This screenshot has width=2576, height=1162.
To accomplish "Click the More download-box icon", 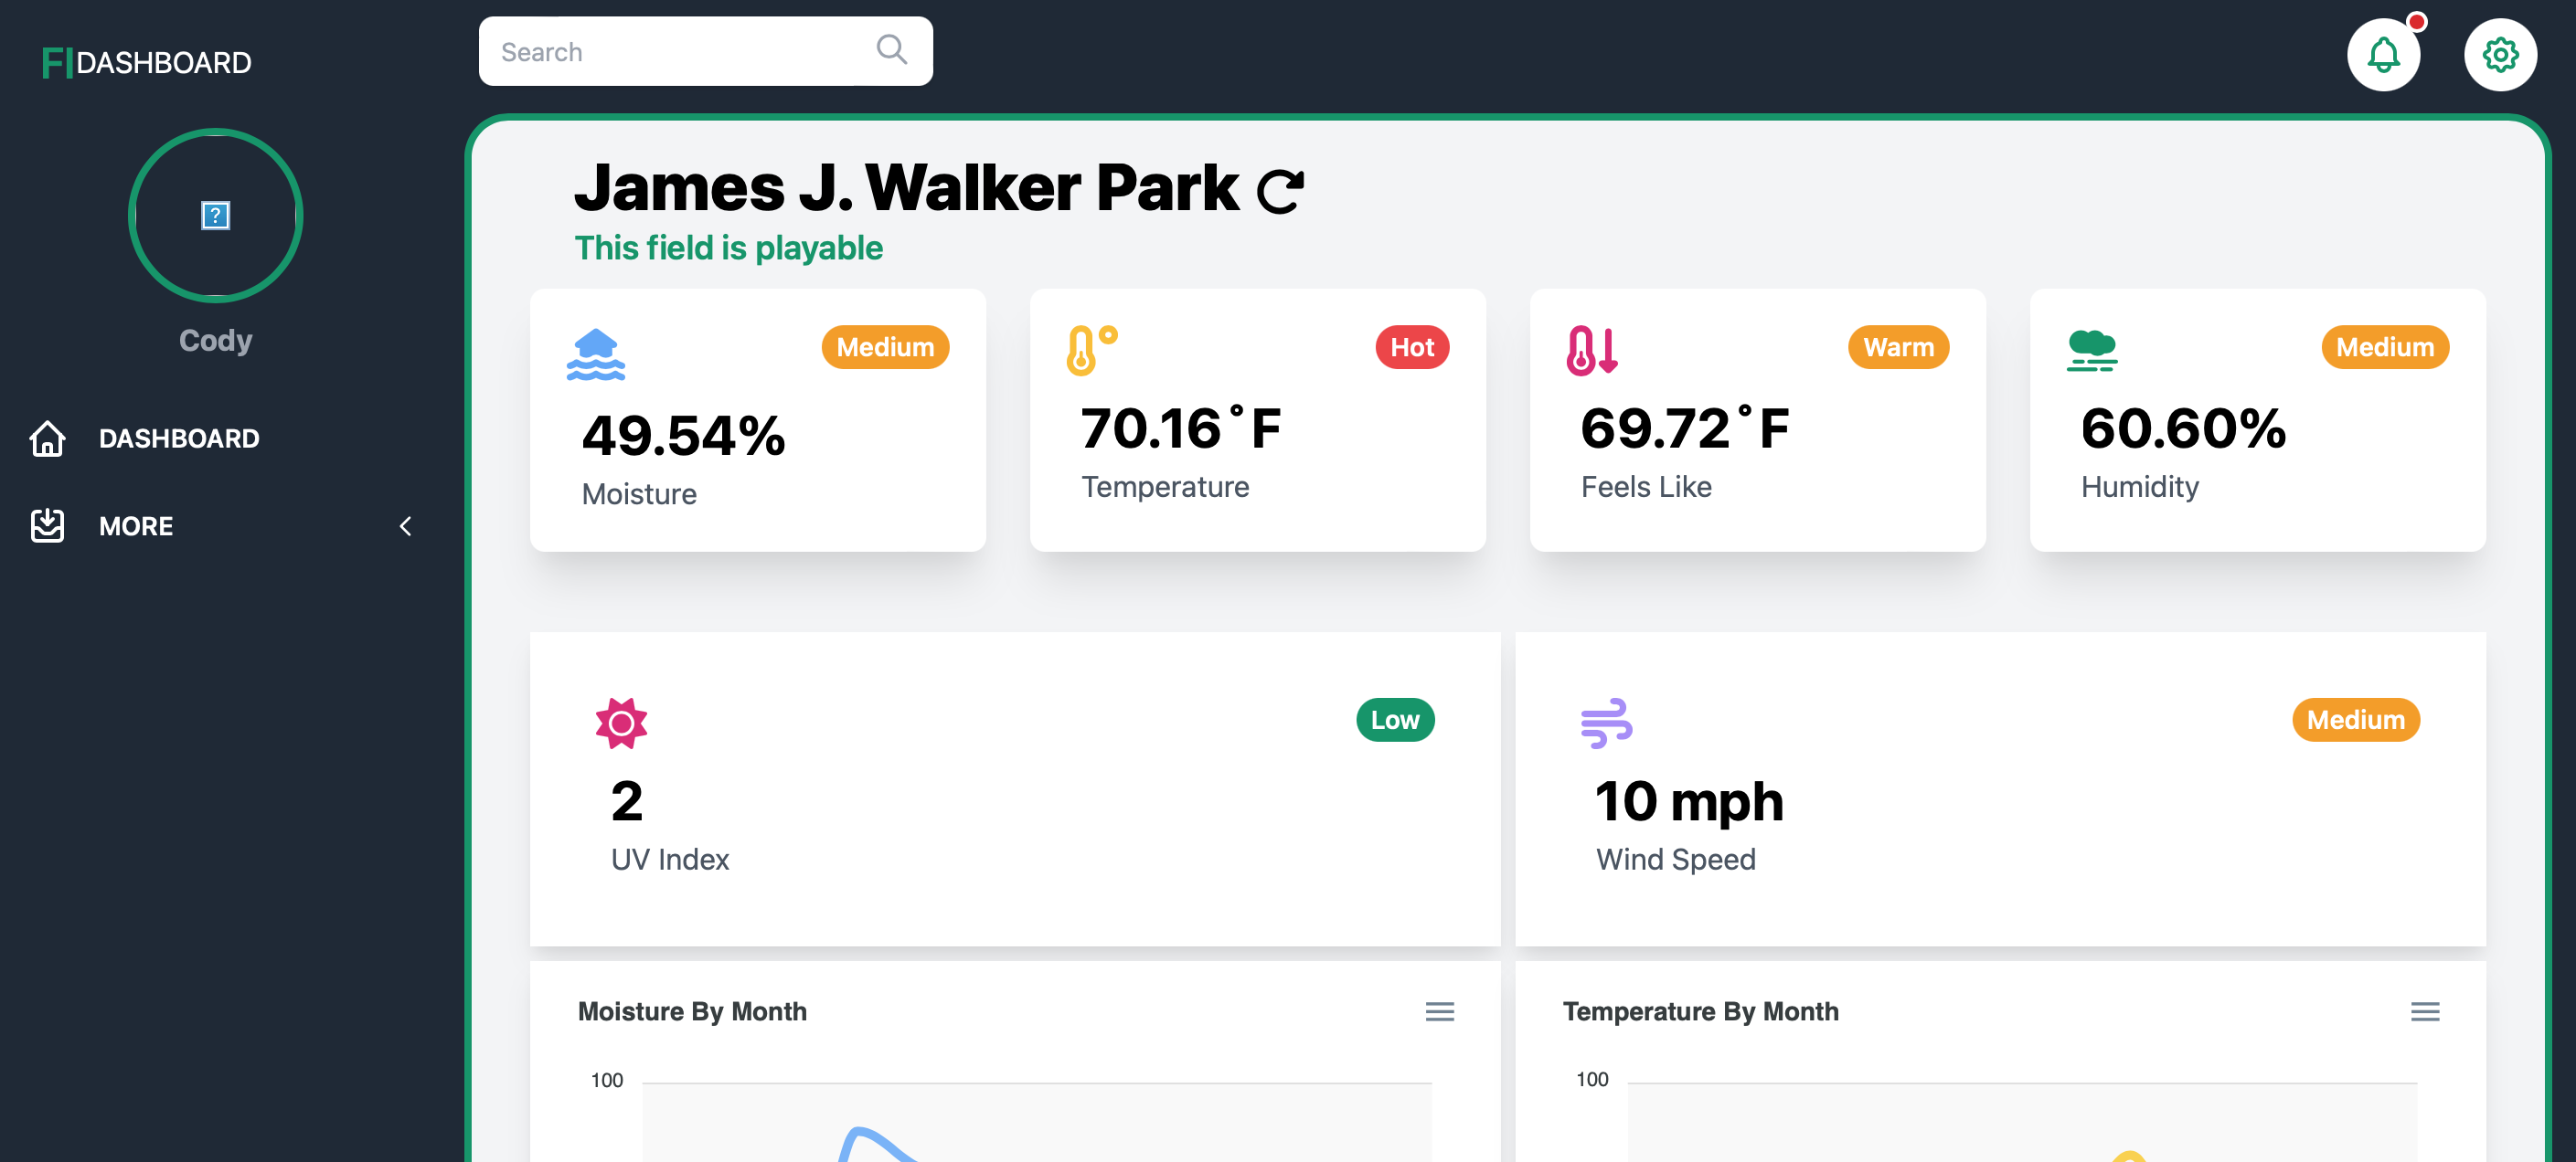I will [47, 525].
